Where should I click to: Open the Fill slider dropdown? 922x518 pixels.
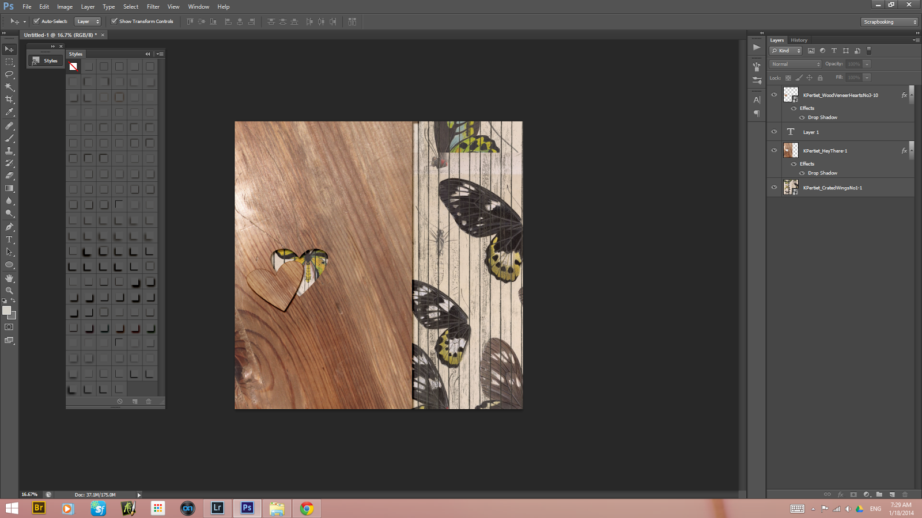(867, 77)
